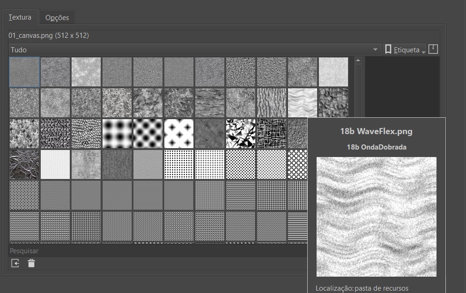Click the 18b OndaDobrada label
The image size is (466, 293).
pos(377,147)
